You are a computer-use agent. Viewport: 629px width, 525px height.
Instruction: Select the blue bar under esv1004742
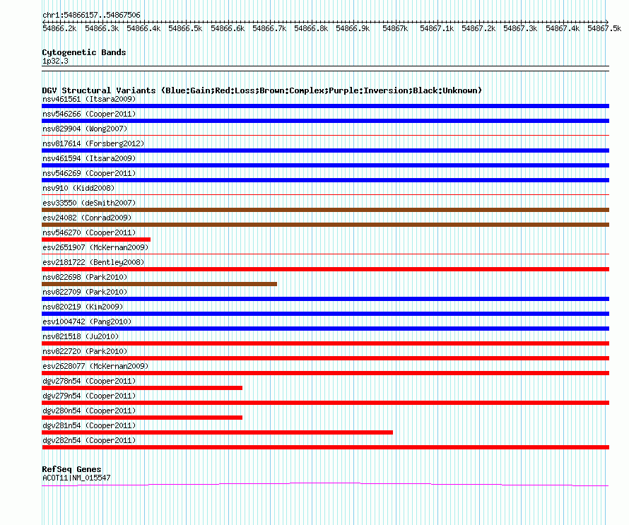pos(325,329)
